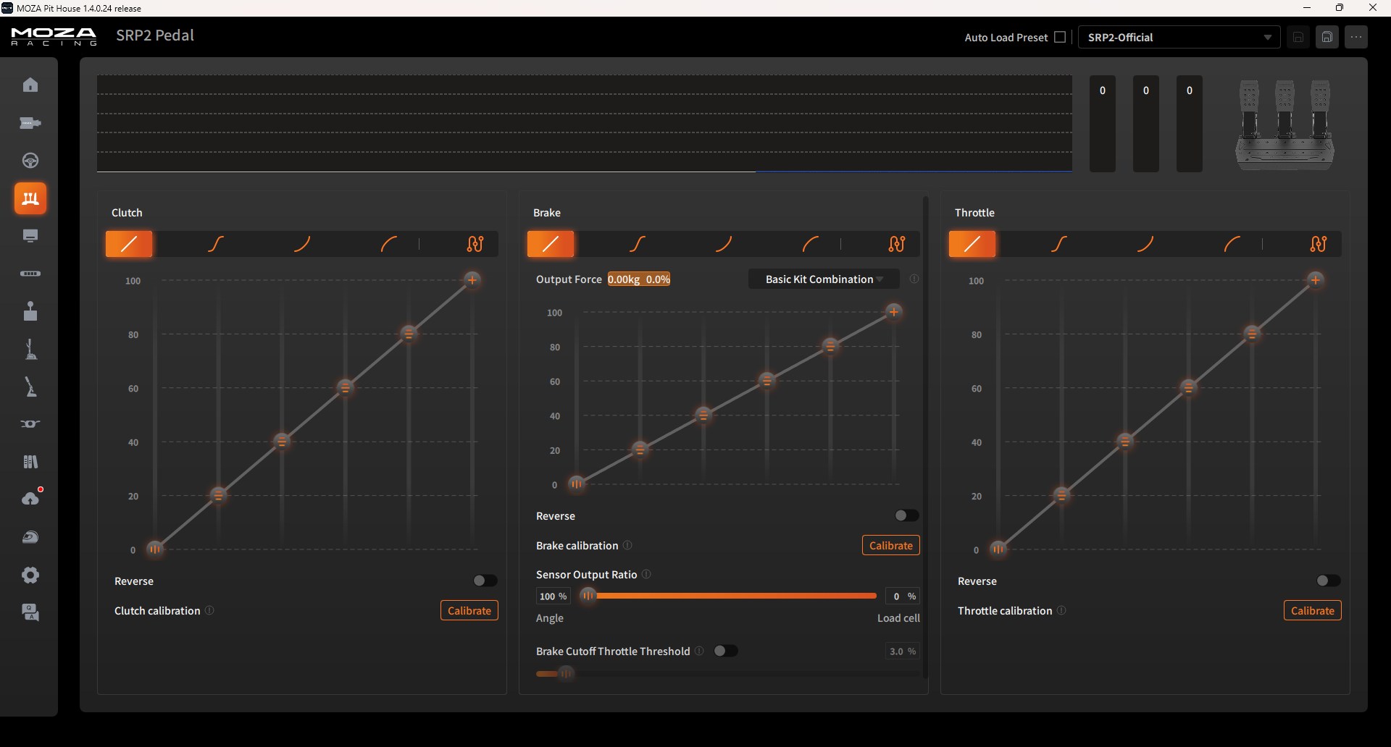Select the convex curve preset for Clutch
This screenshot has width=1391, height=747.
389,244
